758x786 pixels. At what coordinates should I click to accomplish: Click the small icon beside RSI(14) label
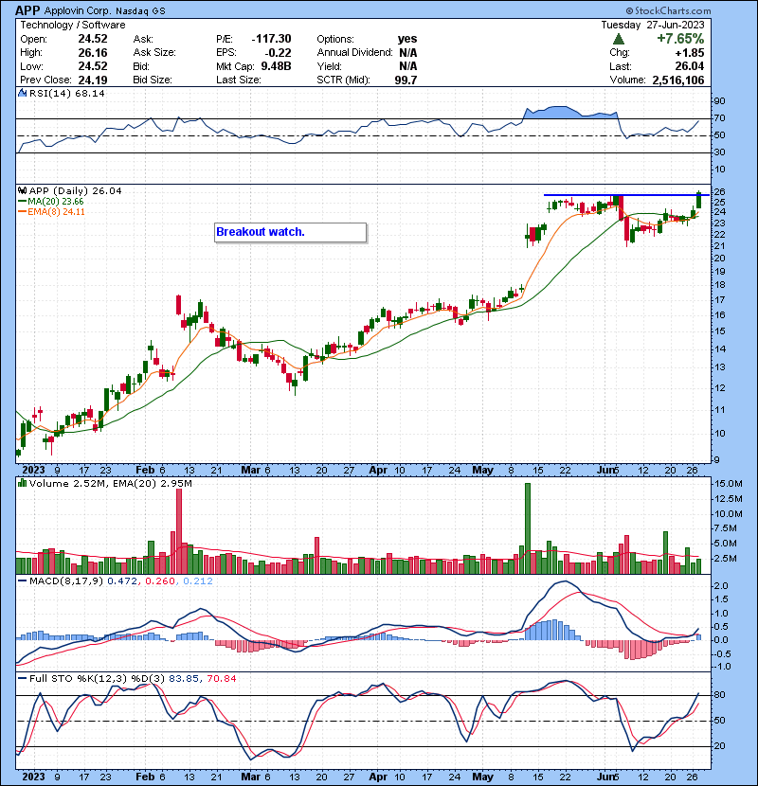pos(23,93)
